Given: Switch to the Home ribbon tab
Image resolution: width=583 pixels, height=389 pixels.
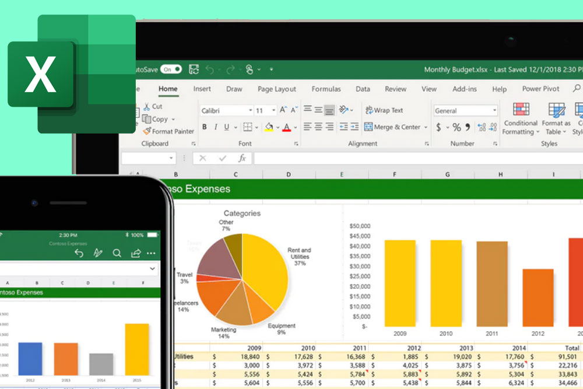Looking at the screenshot, I should 168,89.
